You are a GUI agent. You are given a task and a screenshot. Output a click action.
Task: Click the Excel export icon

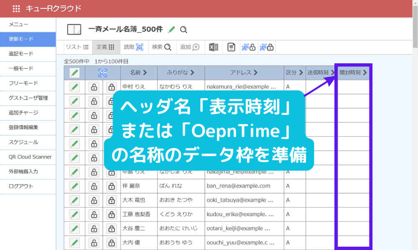[x=214, y=47]
